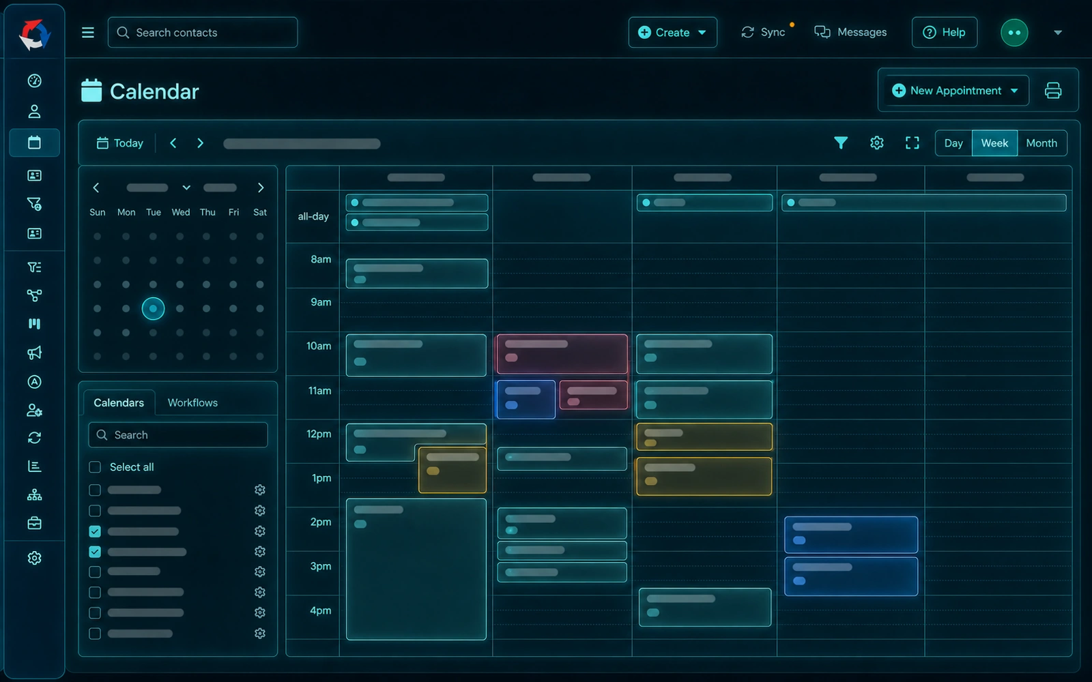Open the user with gear sidebar icon
The image size is (1092, 682).
pos(34,411)
